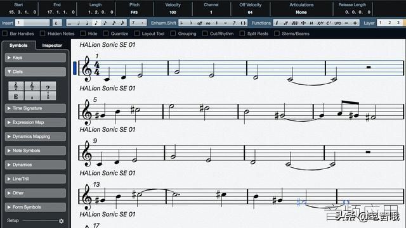Click the plus function icon in Functions

coord(355,23)
